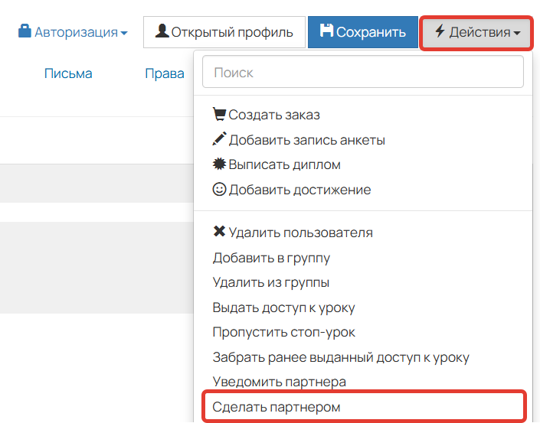The width and height of the screenshot is (540, 423).
Task: Open the Авторизация dropdown
Action: pos(73,32)
